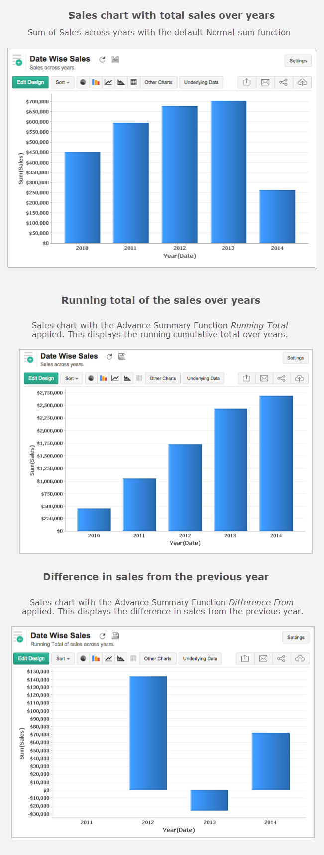Open the Sort dropdown menu
Screen dimensions: 324x855
[62, 82]
